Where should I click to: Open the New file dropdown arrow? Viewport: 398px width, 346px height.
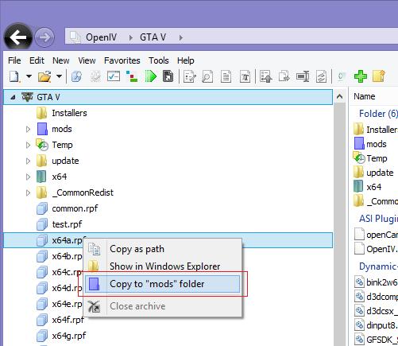click(x=29, y=76)
